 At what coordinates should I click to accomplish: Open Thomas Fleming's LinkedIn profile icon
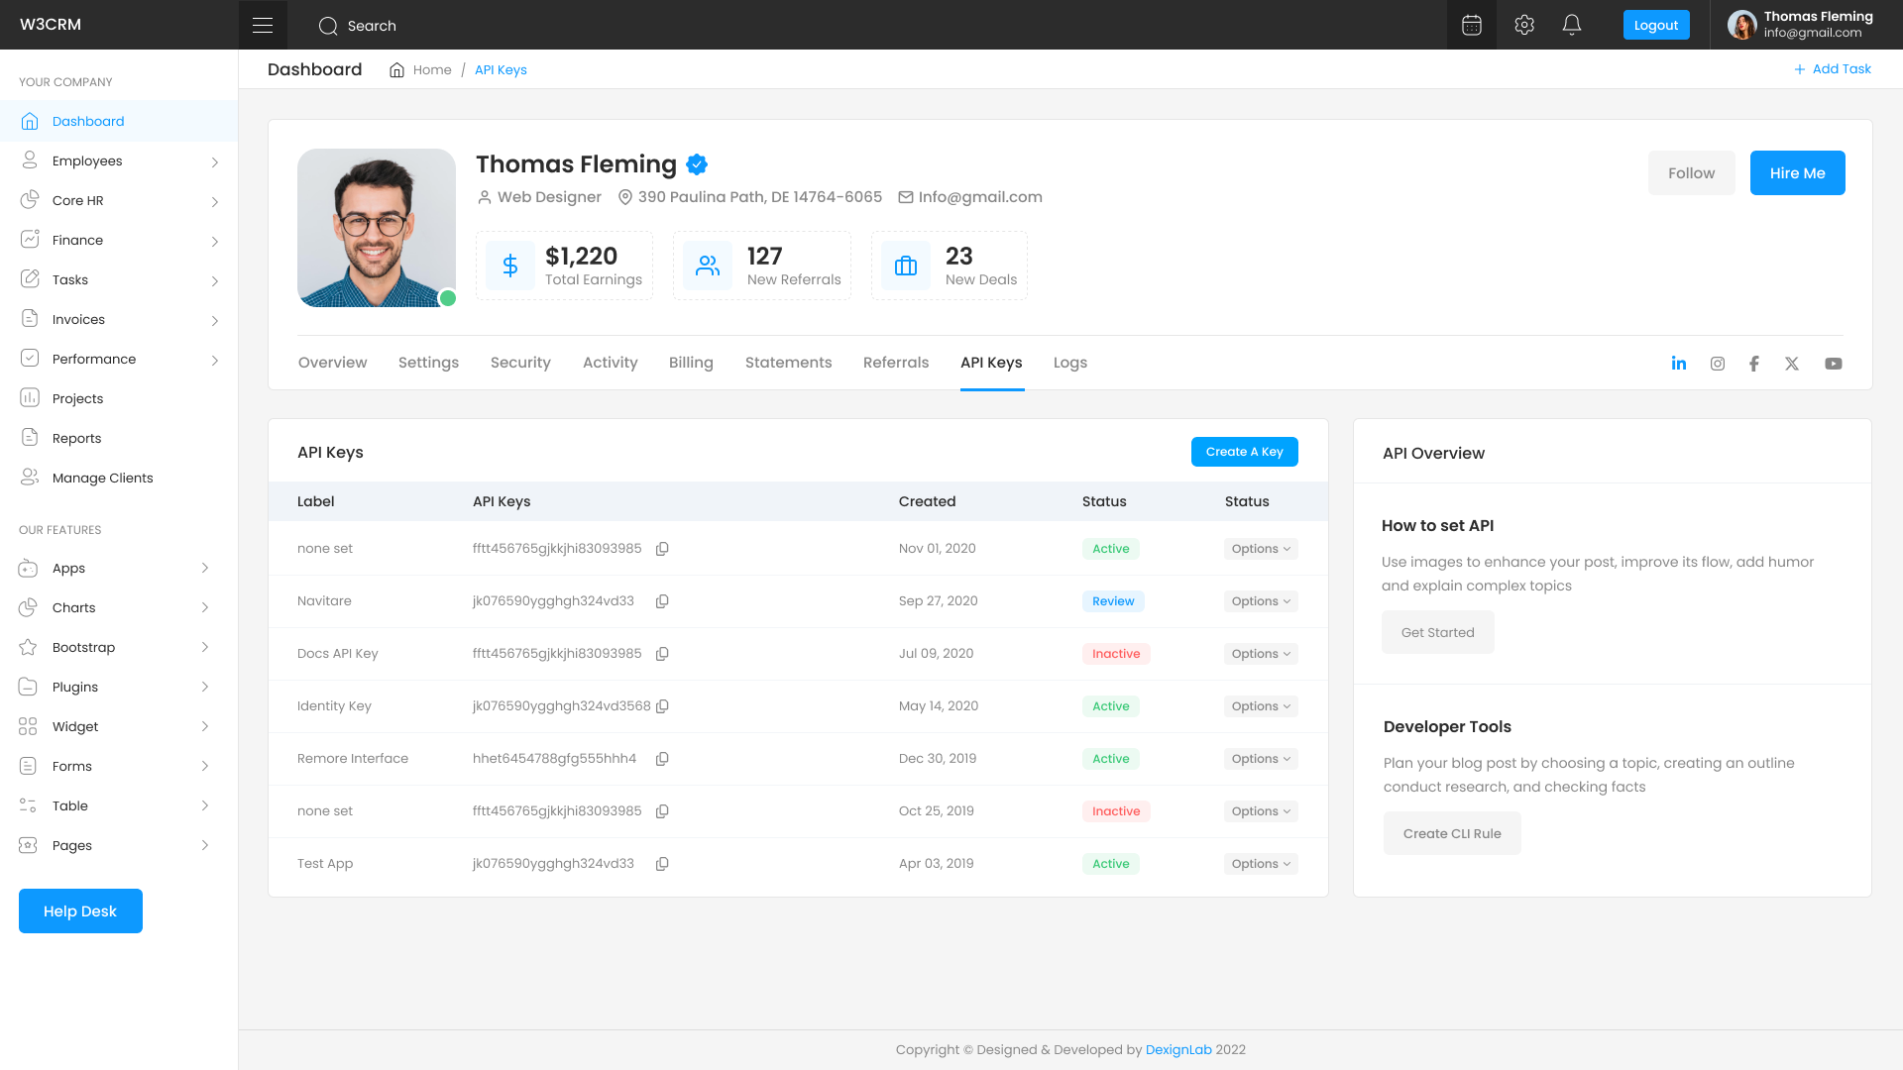pyautogui.click(x=1679, y=363)
